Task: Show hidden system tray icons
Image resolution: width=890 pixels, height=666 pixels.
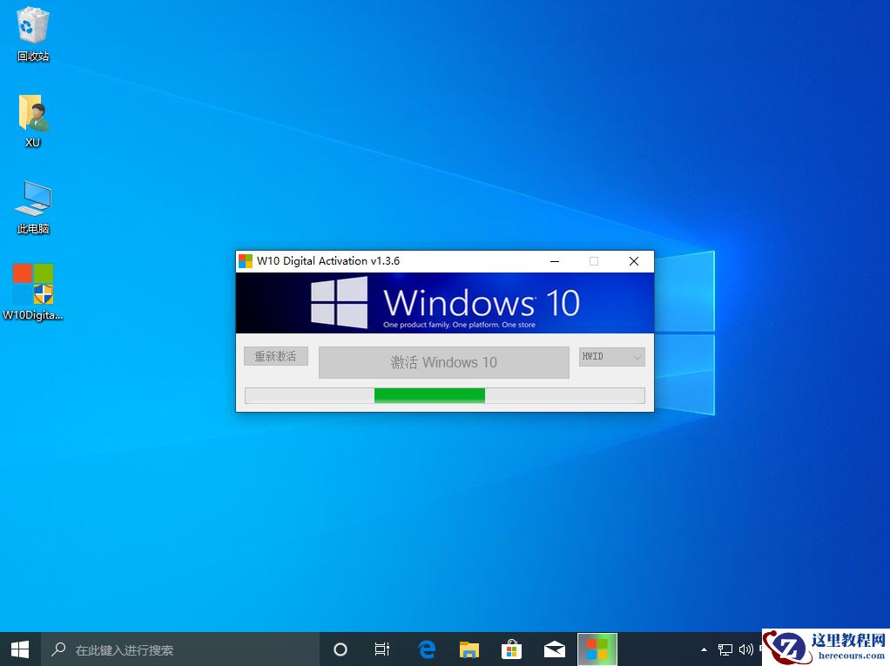Action: coord(704,650)
